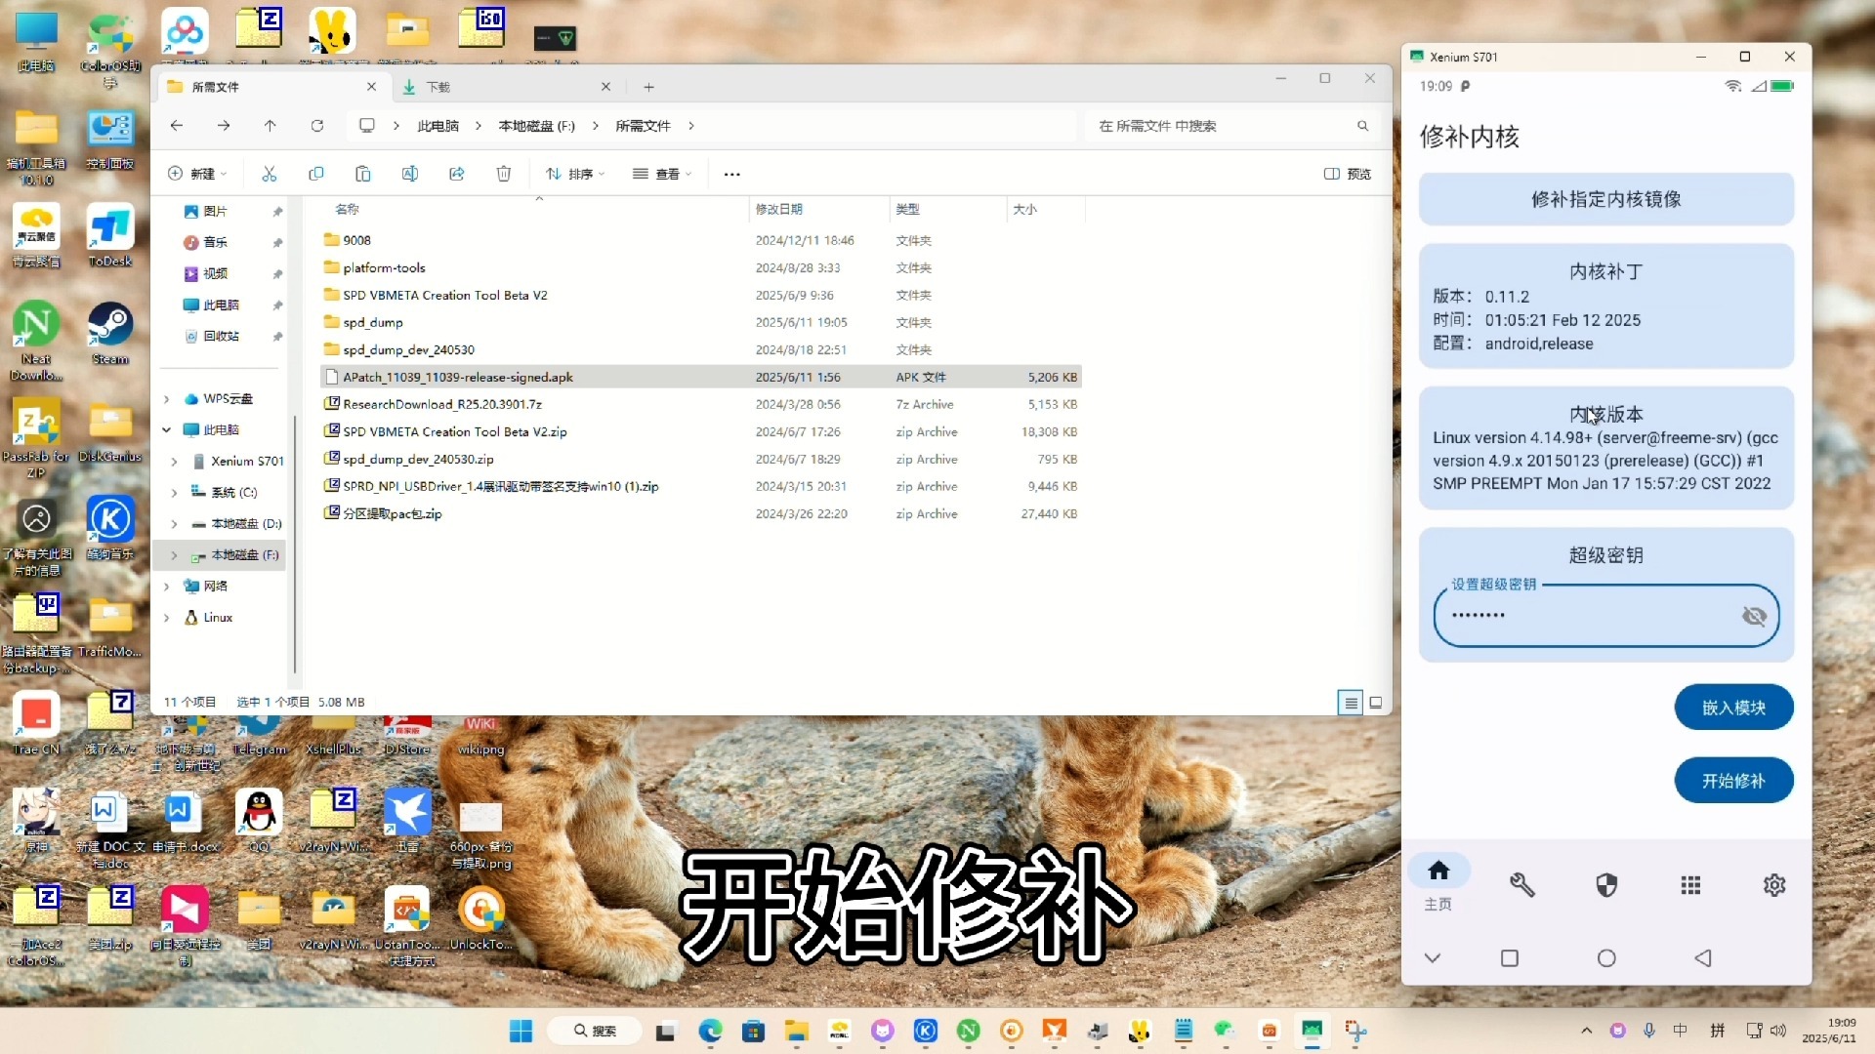Expand the Xenium S701 tree node
This screenshot has width=1875, height=1054.
tap(175, 462)
